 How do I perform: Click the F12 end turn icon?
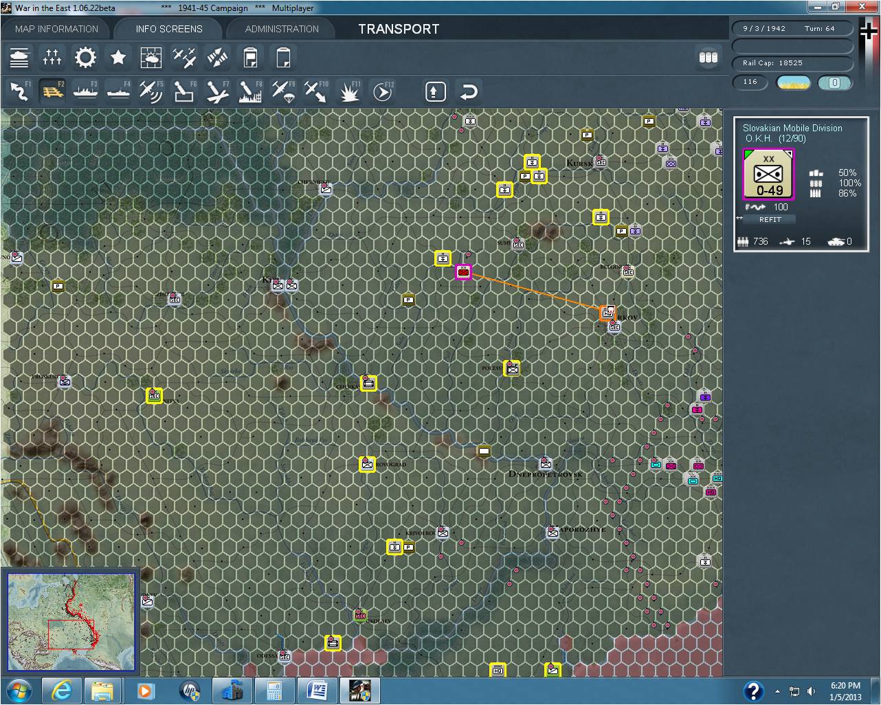(x=383, y=91)
